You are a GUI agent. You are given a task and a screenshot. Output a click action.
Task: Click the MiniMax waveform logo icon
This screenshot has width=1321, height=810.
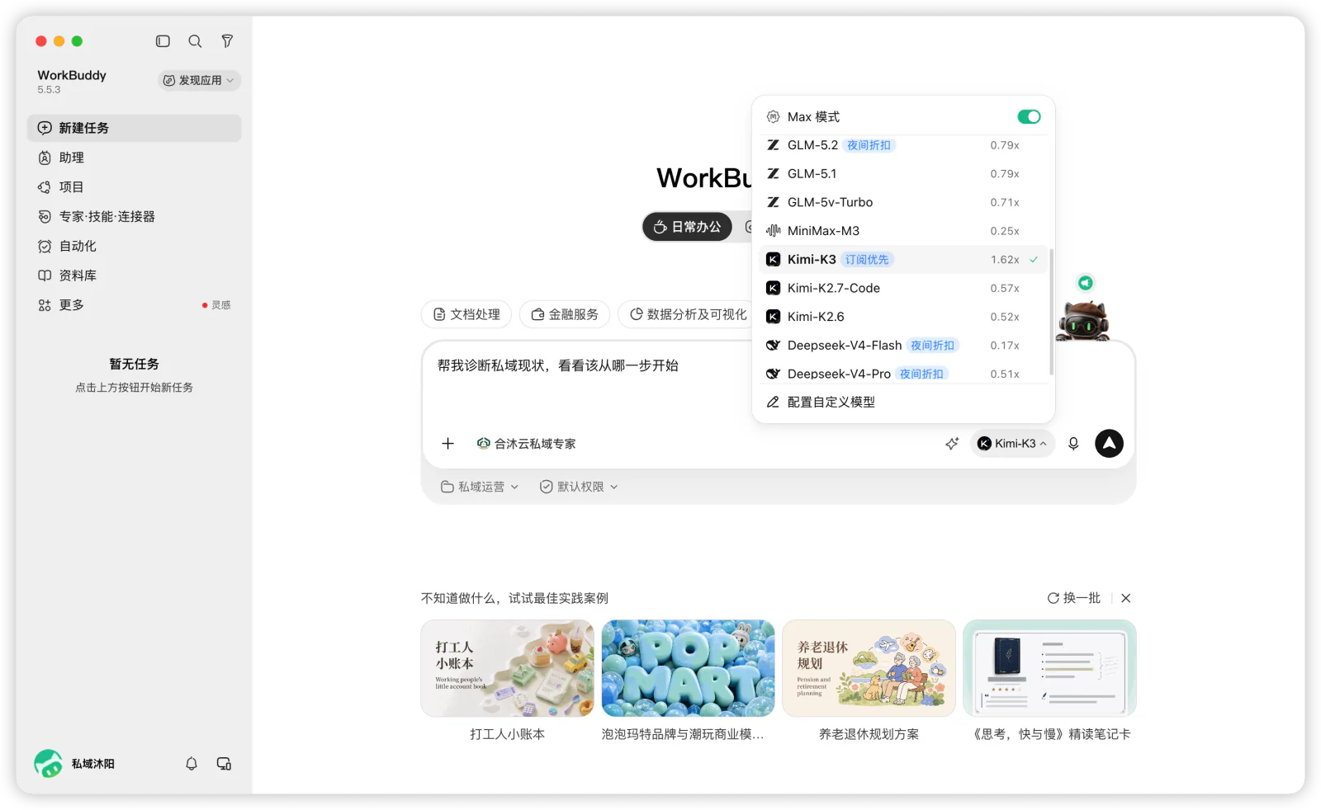(x=773, y=231)
